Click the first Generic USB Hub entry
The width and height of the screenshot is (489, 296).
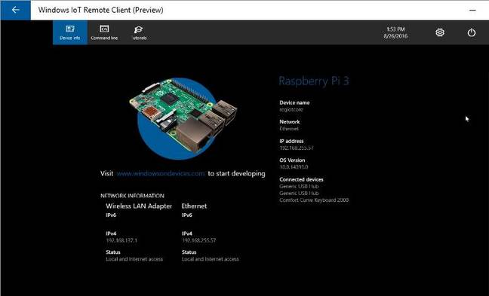pyautogui.click(x=299, y=187)
